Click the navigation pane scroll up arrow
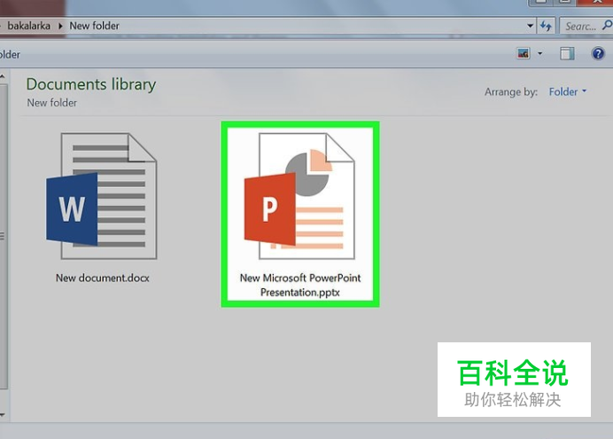 click(x=3, y=76)
